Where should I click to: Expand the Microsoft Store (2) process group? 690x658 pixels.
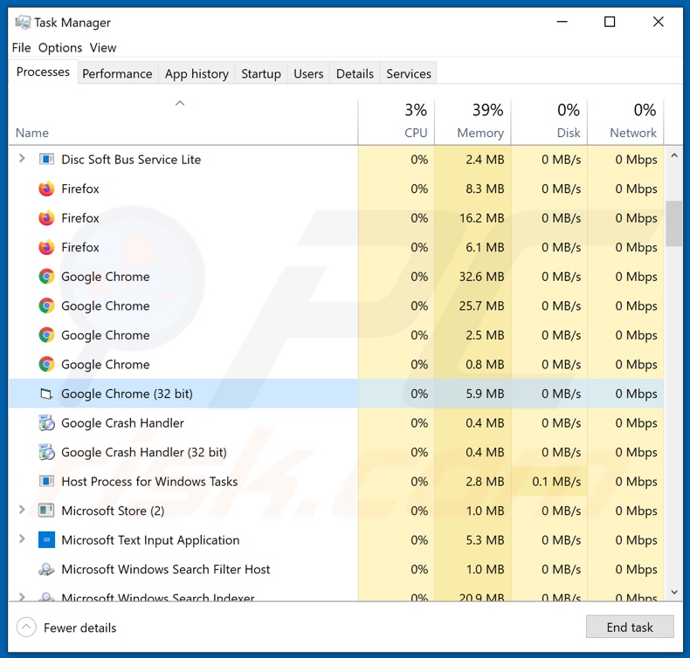(x=22, y=510)
